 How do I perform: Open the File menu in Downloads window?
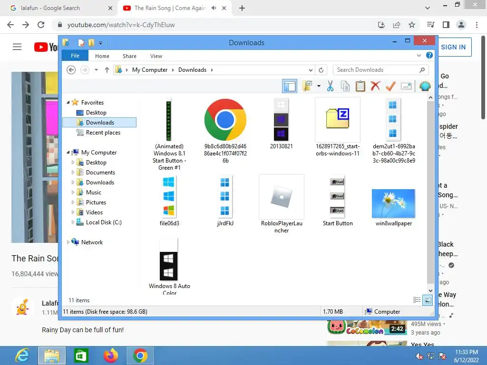pos(75,56)
